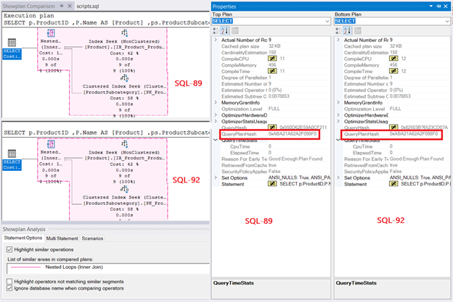
Task: Click the Index Seek NonClustered icon in the top plan
Action: pyautogui.click(x=124, y=33)
